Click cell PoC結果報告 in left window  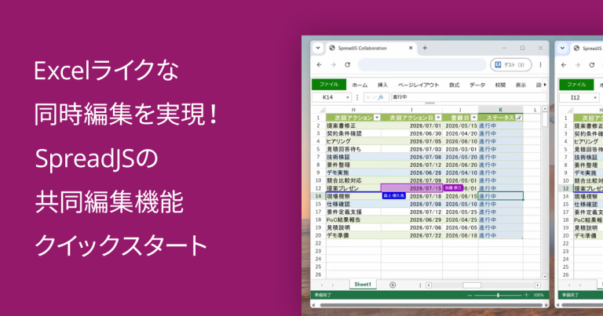click(353, 220)
